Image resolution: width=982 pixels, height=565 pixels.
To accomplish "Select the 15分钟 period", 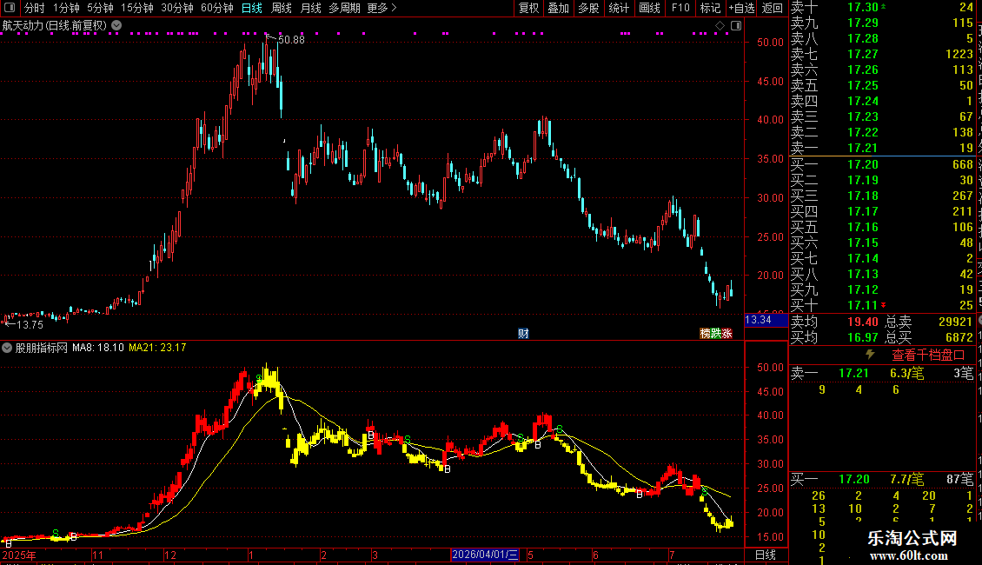I will 137,8.
